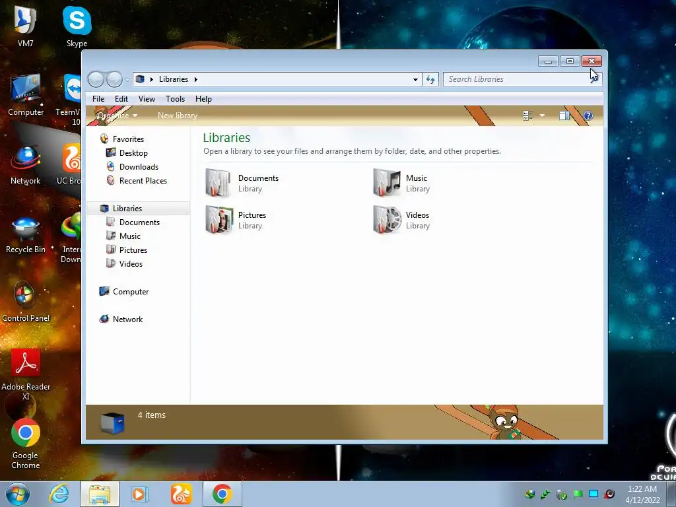Screen dimensions: 676x507
Task: Click Libraries in the address path
Action: click(174, 79)
